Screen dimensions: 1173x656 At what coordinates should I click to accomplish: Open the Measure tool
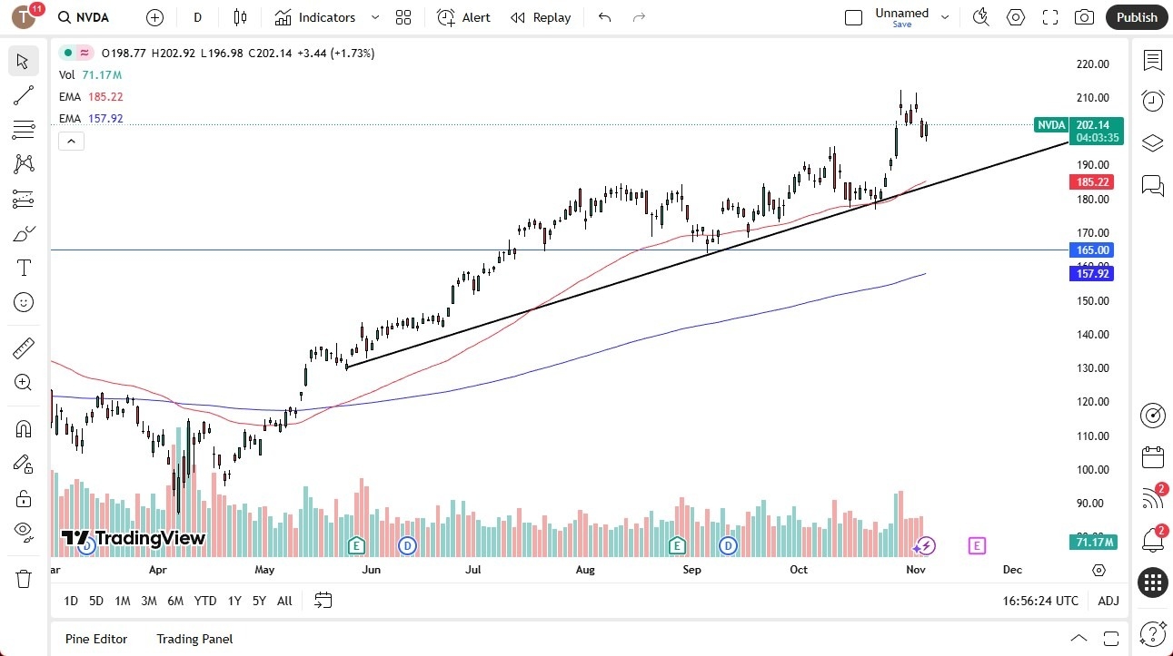pyautogui.click(x=23, y=348)
